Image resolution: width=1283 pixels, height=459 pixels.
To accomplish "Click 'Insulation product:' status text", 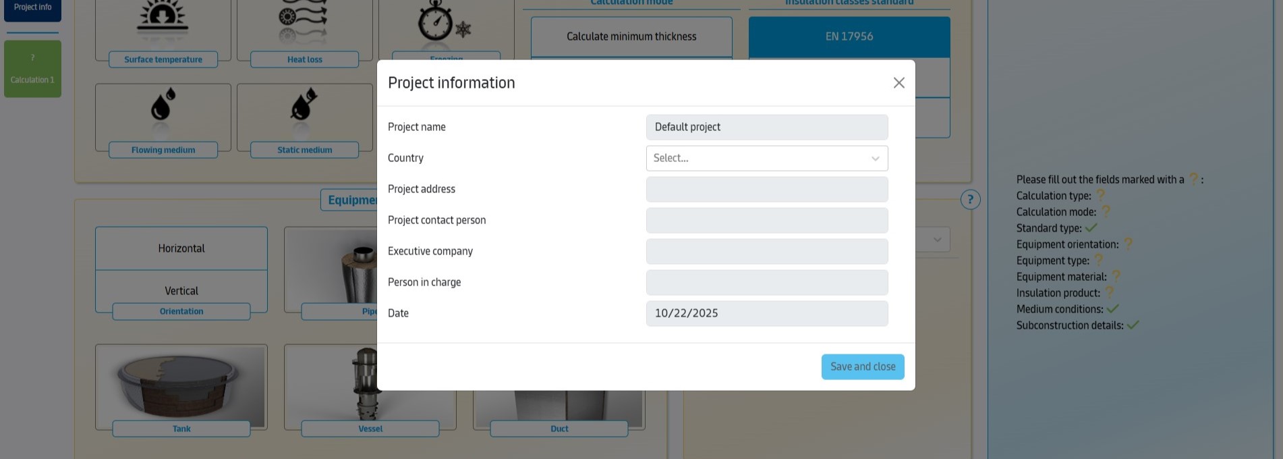I will (x=1058, y=293).
